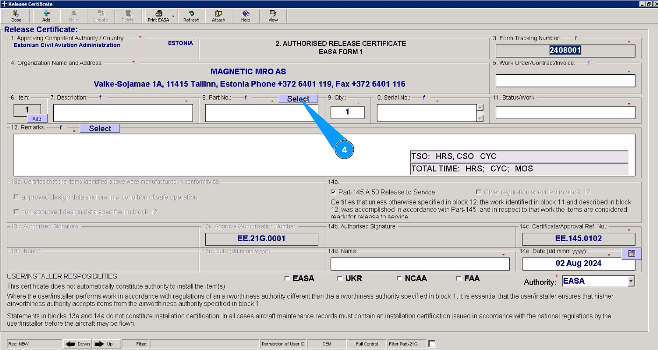Click the DEM user ID value
Image resolution: width=658 pixels, height=350 pixels.
point(327,344)
